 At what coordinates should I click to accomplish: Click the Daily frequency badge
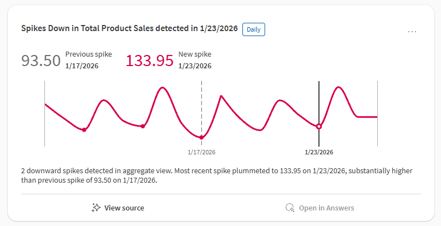[x=254, y=29]
